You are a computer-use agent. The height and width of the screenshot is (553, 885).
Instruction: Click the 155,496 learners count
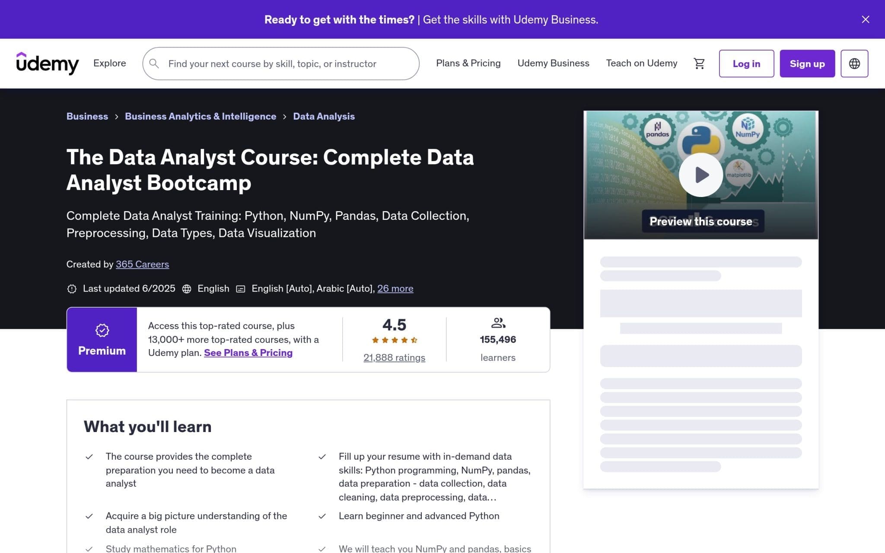click(x=498, y=340)
